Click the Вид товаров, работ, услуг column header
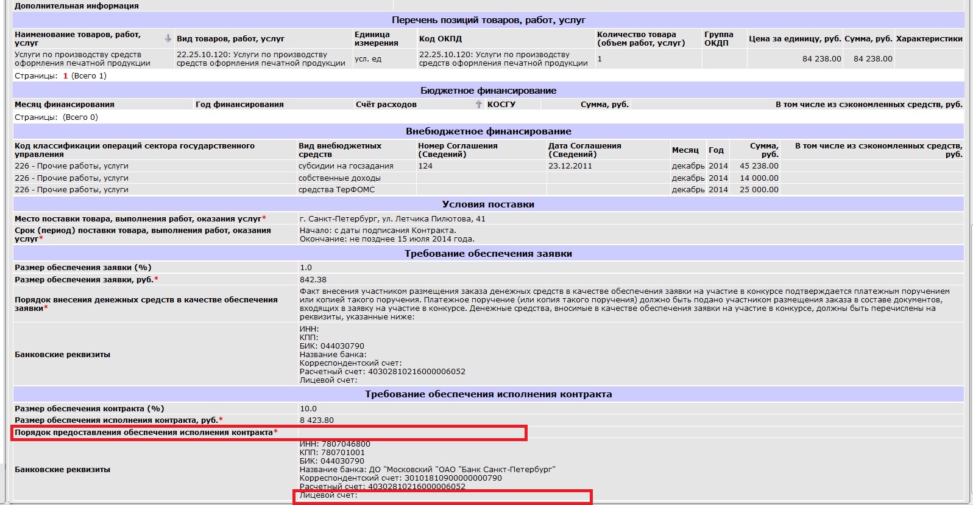This screenshot has width=973, height=505. (230, 38)
